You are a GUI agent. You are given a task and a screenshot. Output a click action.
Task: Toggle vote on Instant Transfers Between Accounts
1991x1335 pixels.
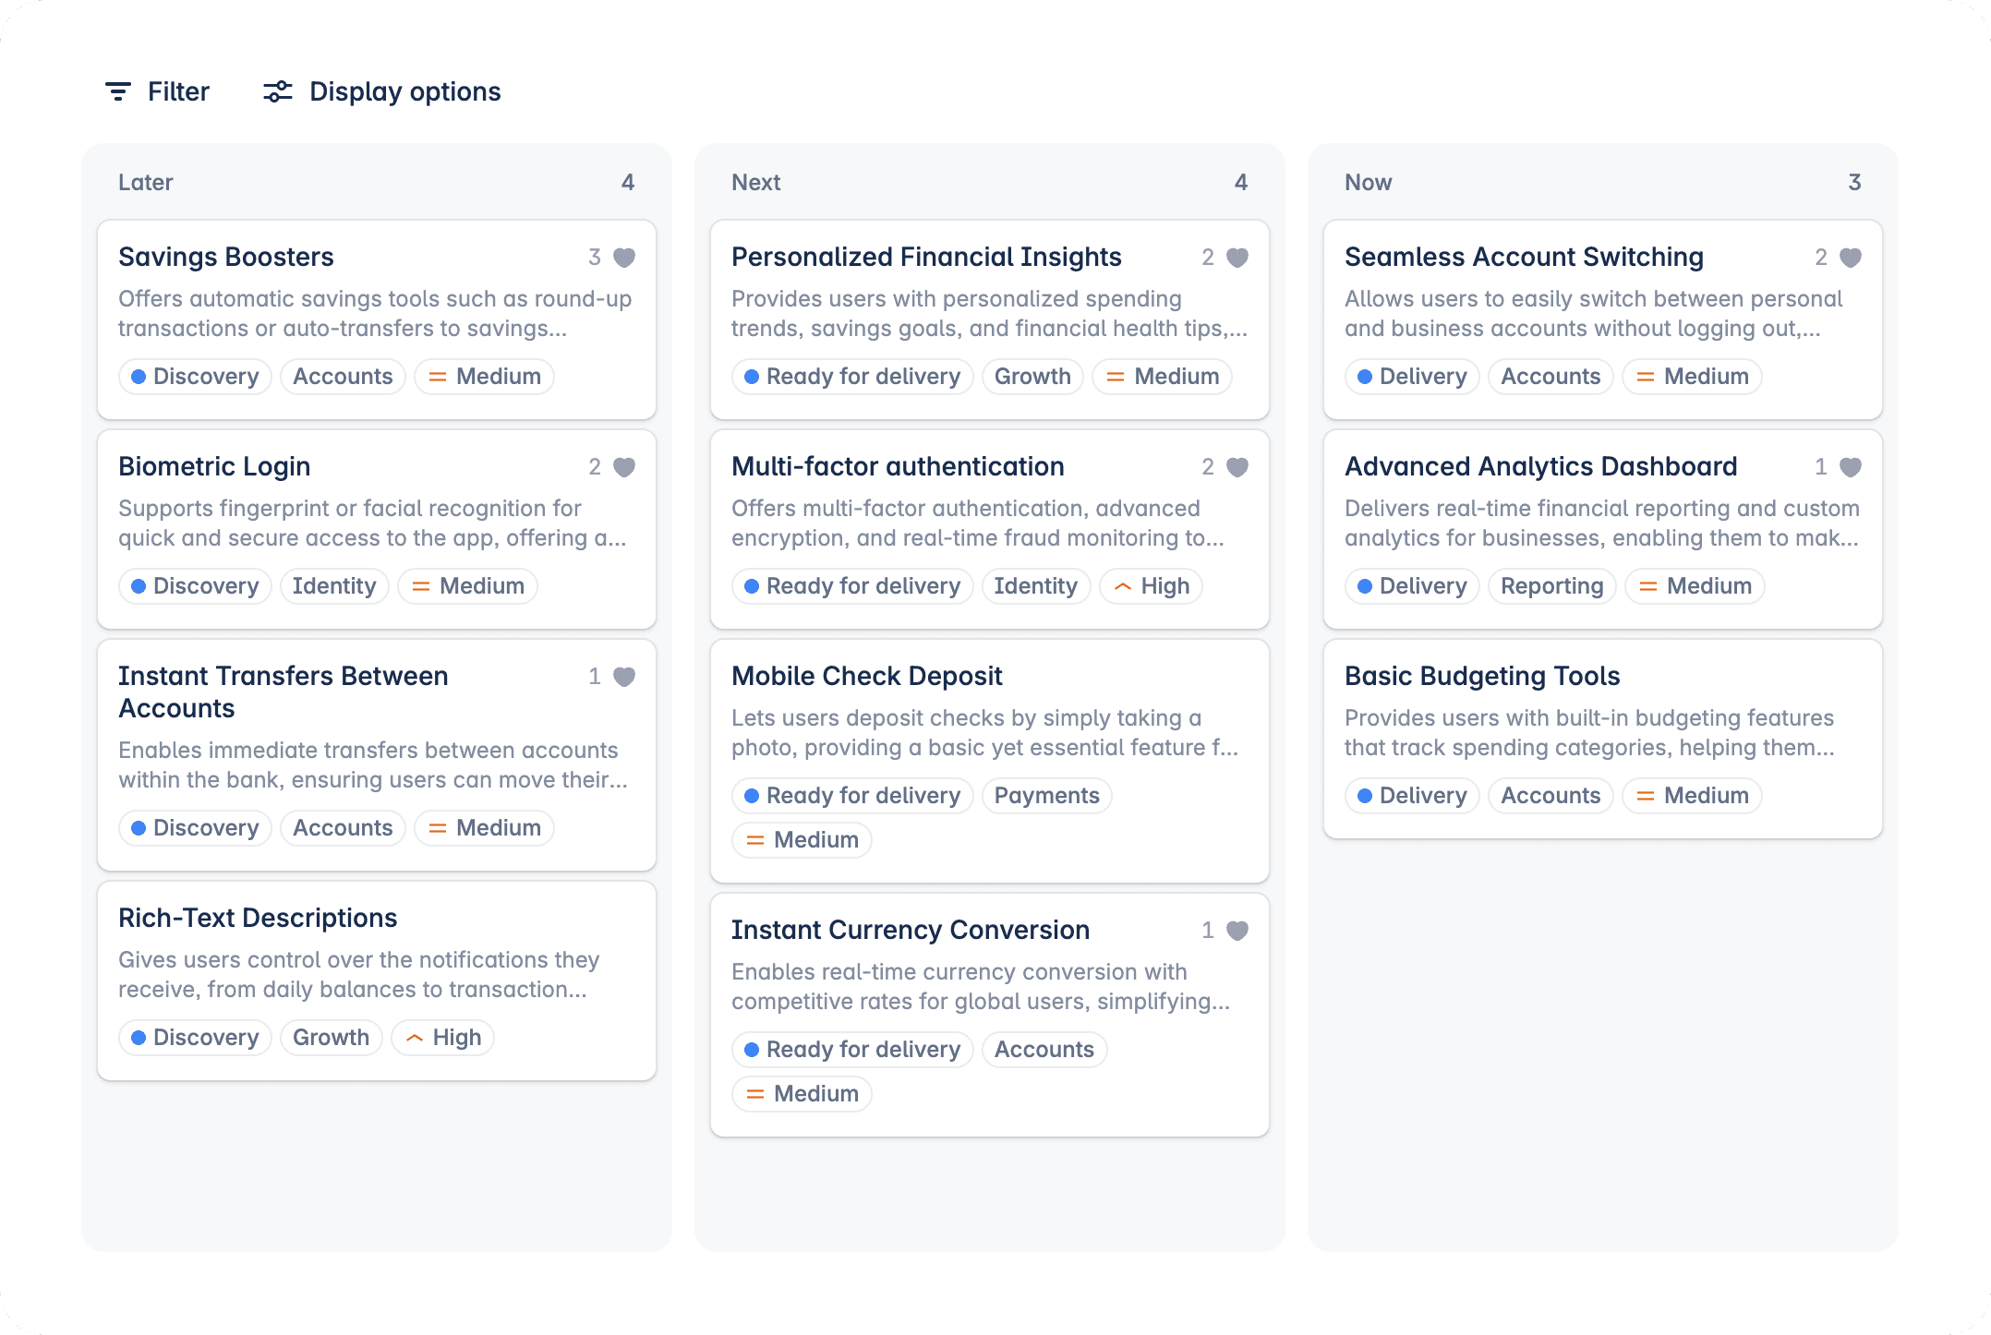tap(624, 677)
